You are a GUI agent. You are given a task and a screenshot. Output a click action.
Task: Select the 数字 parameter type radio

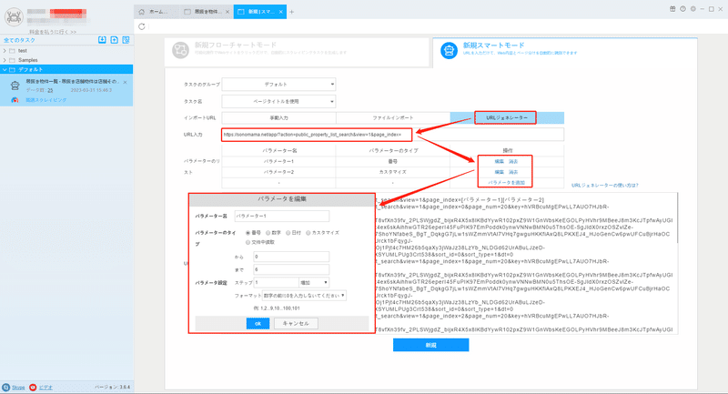[x=268, y=233]
